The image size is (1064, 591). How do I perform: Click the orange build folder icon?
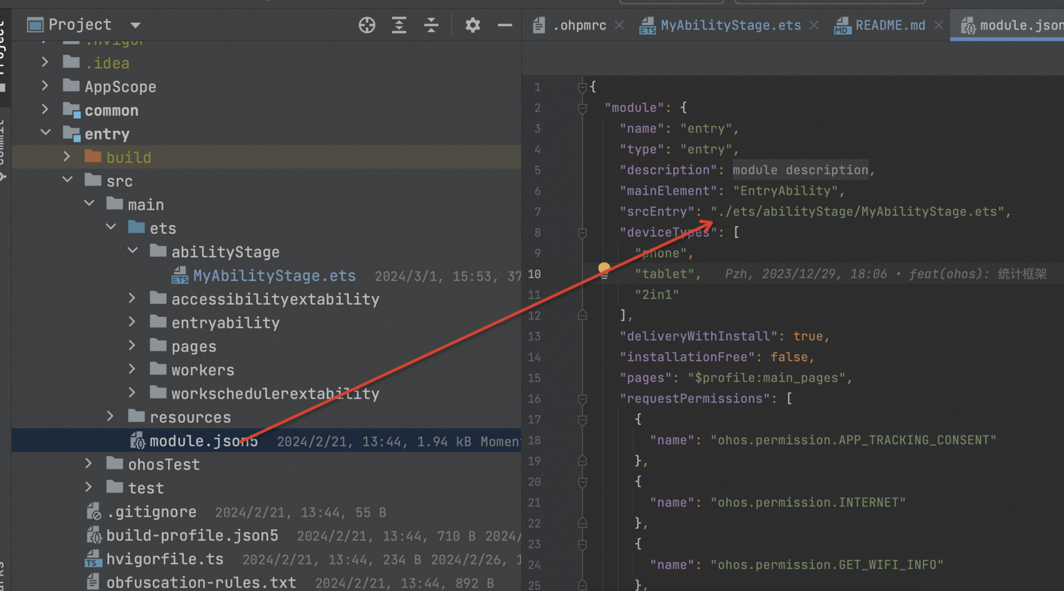tap(93, 156)
